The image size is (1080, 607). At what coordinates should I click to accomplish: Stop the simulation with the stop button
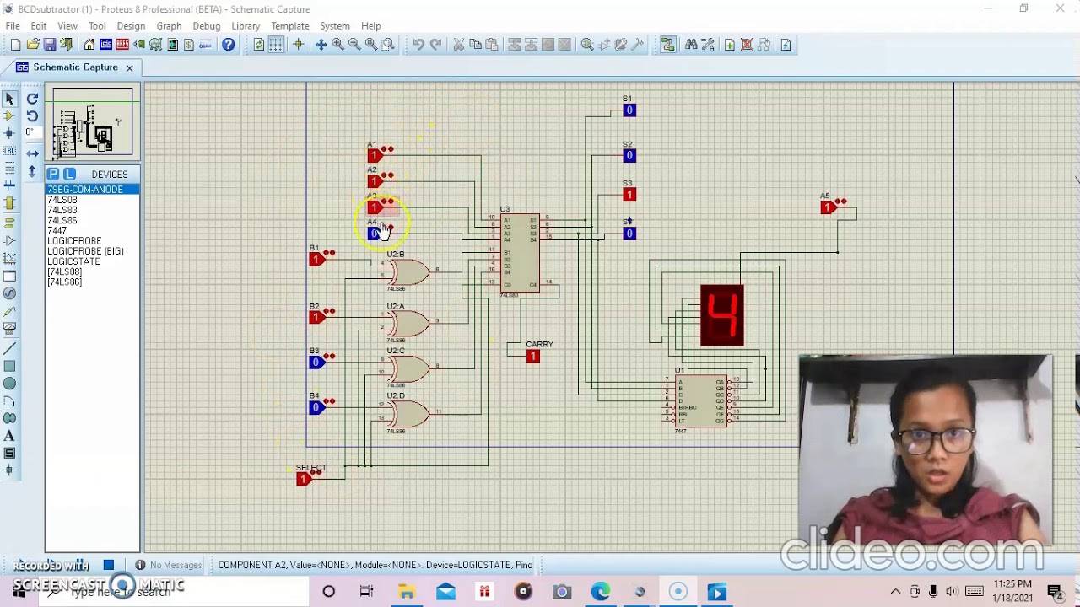(109, 565)
